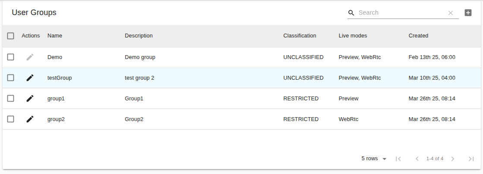
Task: Go to the next page arrow
Action: (x=453, y=158)
